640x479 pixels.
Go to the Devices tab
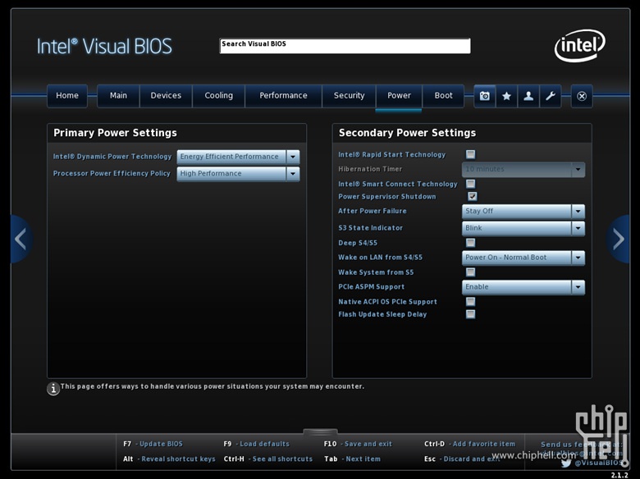pos(166,96)
